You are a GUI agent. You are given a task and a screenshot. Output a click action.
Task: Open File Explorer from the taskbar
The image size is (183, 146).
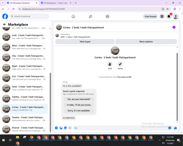(18, 138)
